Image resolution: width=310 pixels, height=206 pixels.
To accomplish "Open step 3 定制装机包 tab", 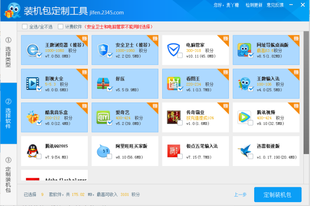I will [x=9, y=175].
